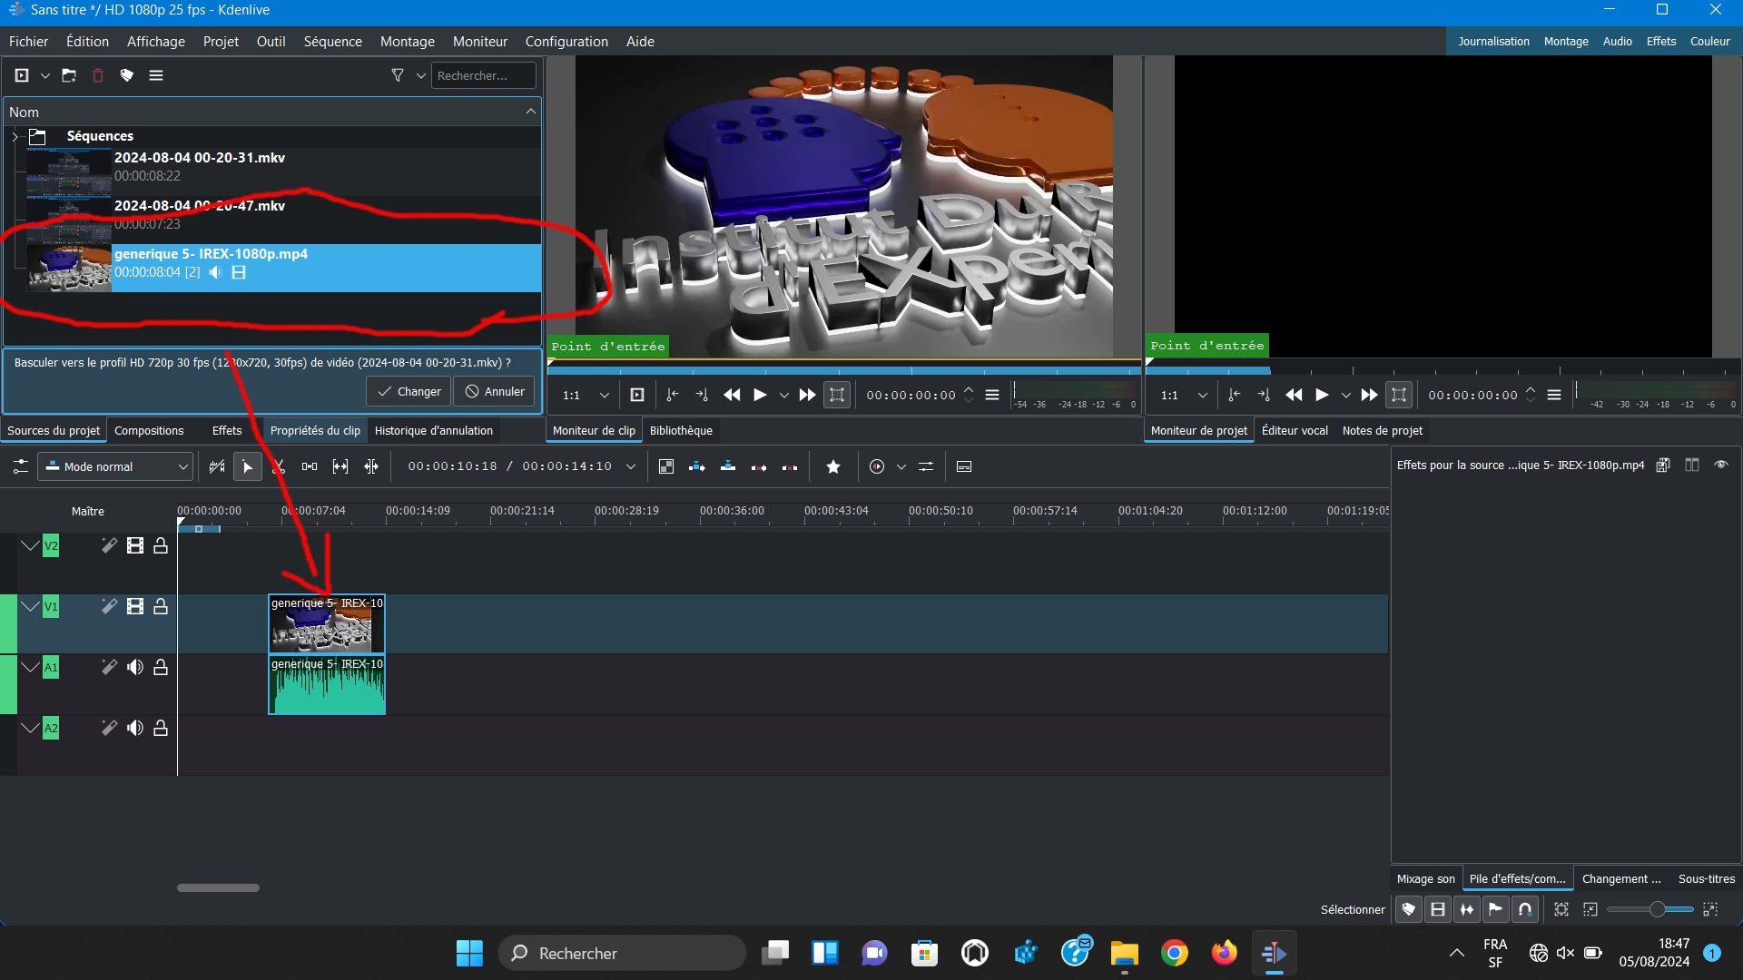Click the clip monitor seek bar
Viewport: 1743px width, 980px height.
coord(843,370)
